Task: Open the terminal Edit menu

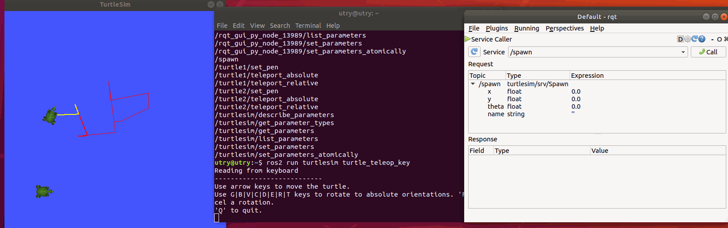Action: tap(239, 26)
